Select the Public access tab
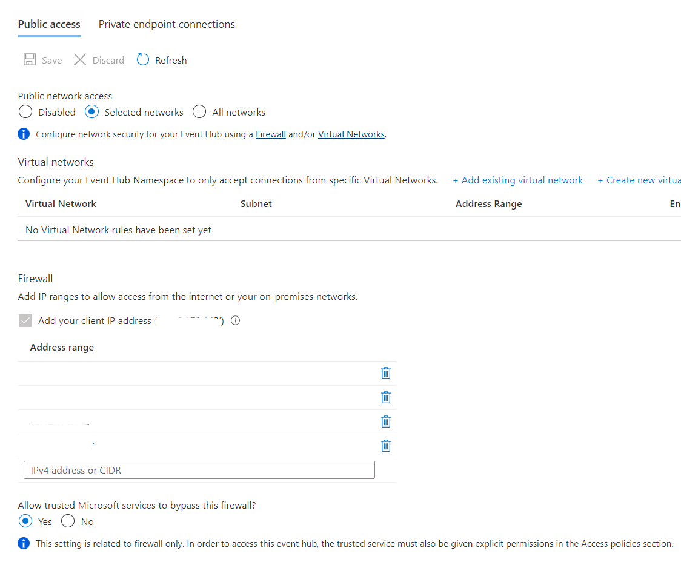 [48, 25]
